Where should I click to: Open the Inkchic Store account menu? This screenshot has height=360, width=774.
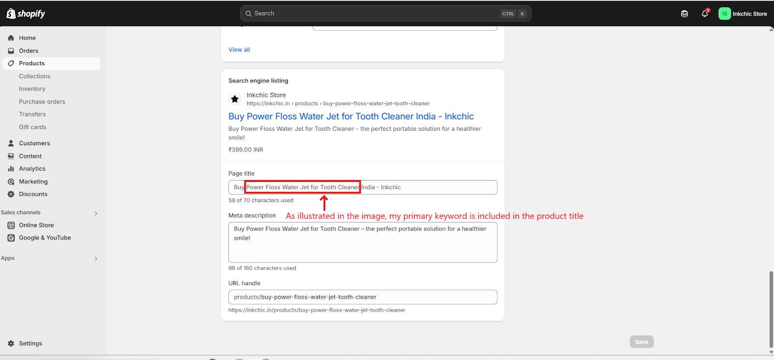click(x=743, y=14)
